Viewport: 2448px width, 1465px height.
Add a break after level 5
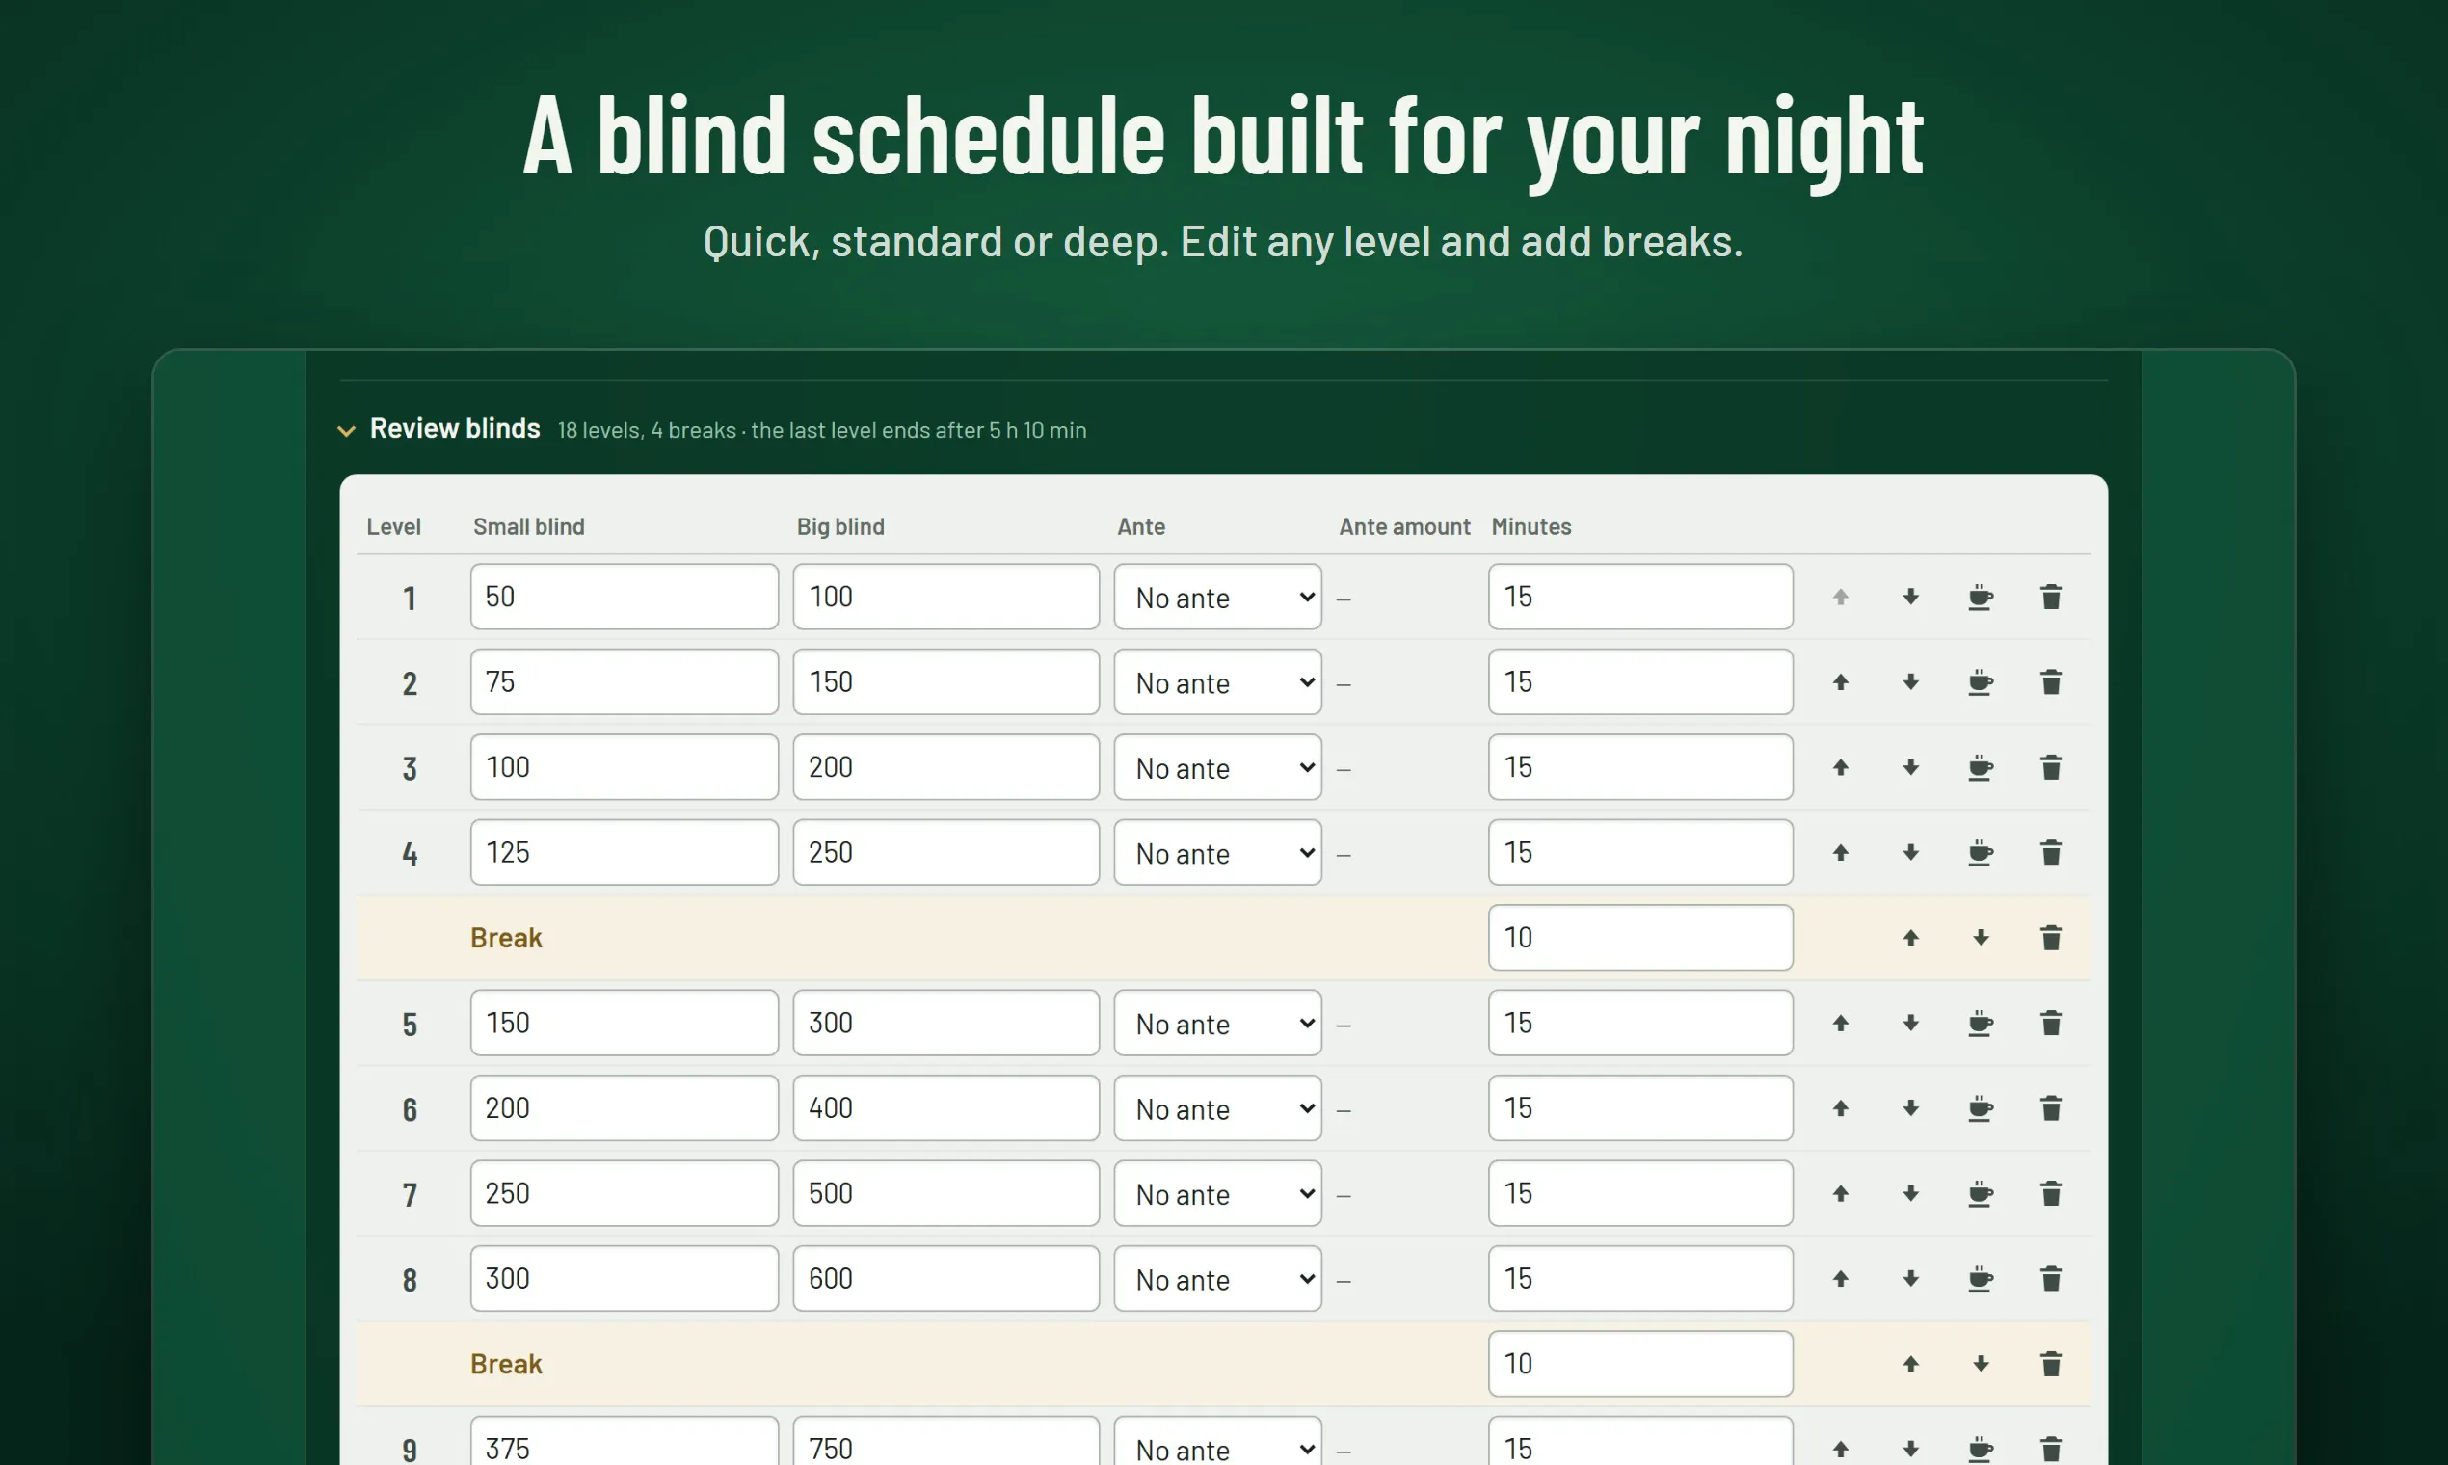pyautogui.click(x=1981, y=1023)
